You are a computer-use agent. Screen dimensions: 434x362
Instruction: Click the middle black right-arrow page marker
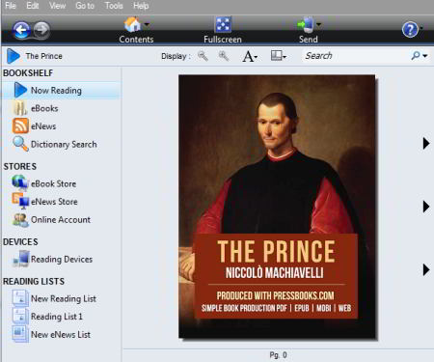[426, 207]
